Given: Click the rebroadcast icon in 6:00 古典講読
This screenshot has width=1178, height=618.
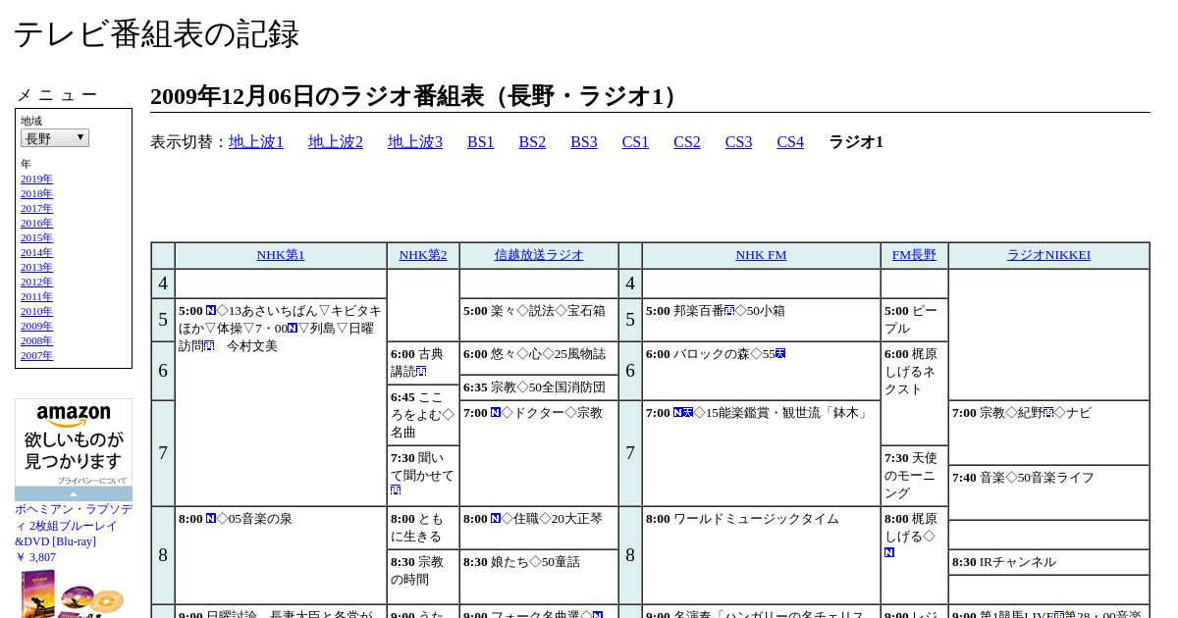Looking at the screenshot, I should (421, 372).
